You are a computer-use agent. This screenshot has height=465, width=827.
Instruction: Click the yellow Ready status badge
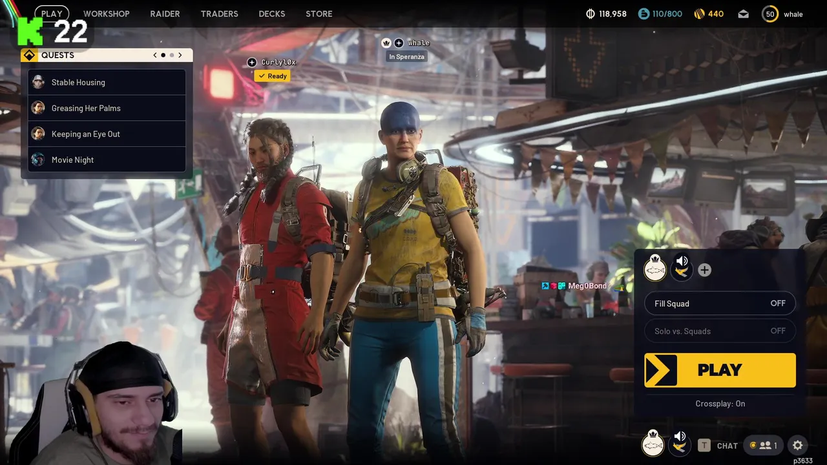(272, 76)
